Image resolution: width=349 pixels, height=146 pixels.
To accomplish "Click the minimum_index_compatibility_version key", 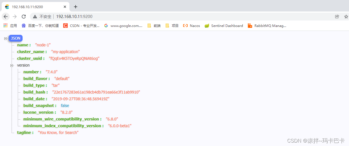I will (63, 126).
